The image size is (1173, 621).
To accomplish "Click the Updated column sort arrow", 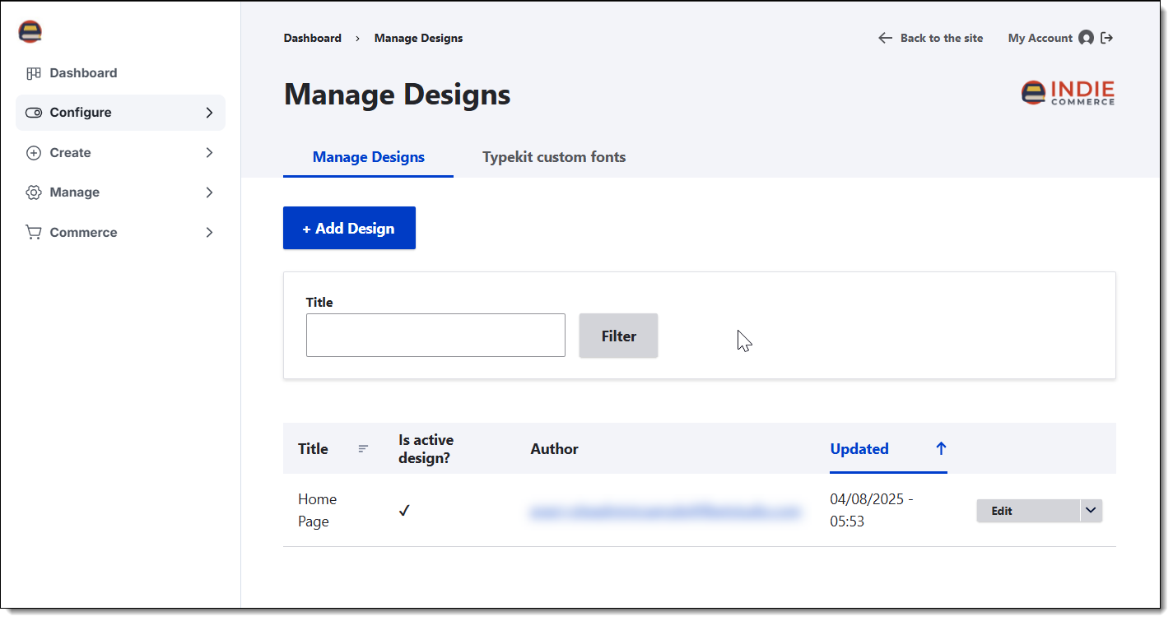I will pos(941,448).
